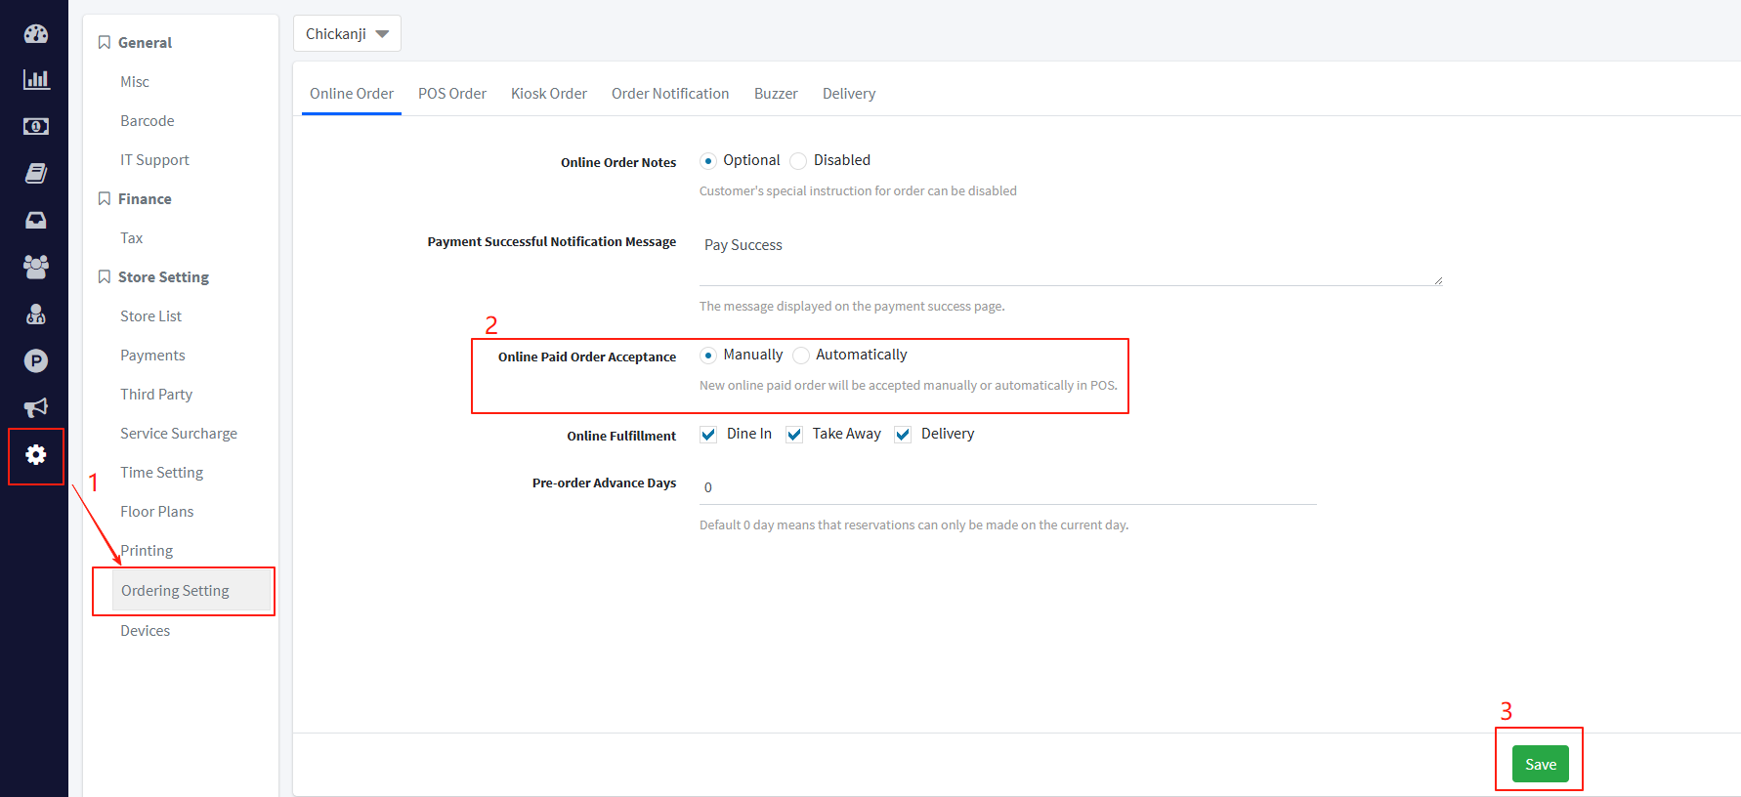This screenshot has width=1741, height=797.
Task: Open Floor Plans page
Action: [157, 511]
